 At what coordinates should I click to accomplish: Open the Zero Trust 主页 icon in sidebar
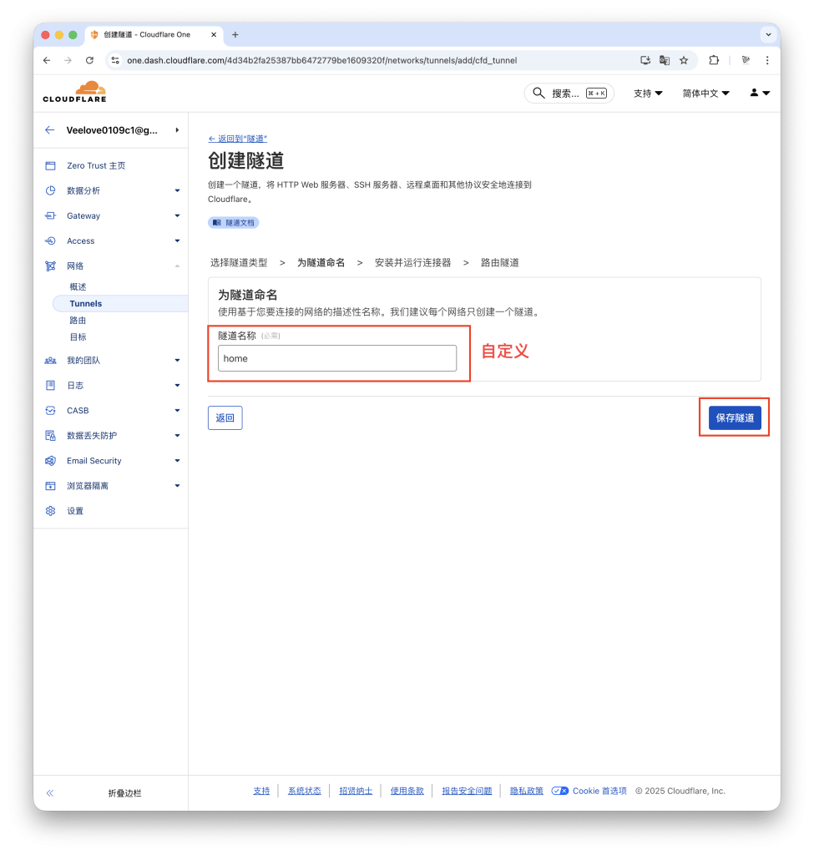(x=53, y=165)
